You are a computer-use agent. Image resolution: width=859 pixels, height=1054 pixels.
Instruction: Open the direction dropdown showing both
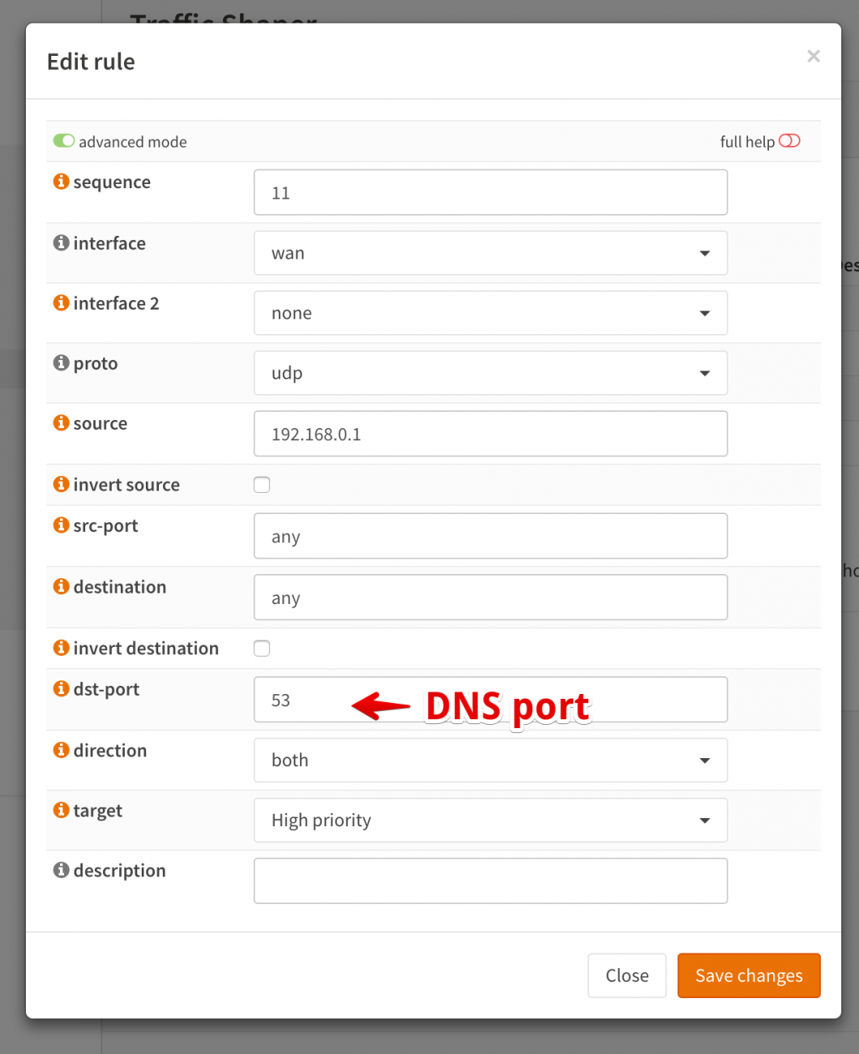tap(490, 761)
